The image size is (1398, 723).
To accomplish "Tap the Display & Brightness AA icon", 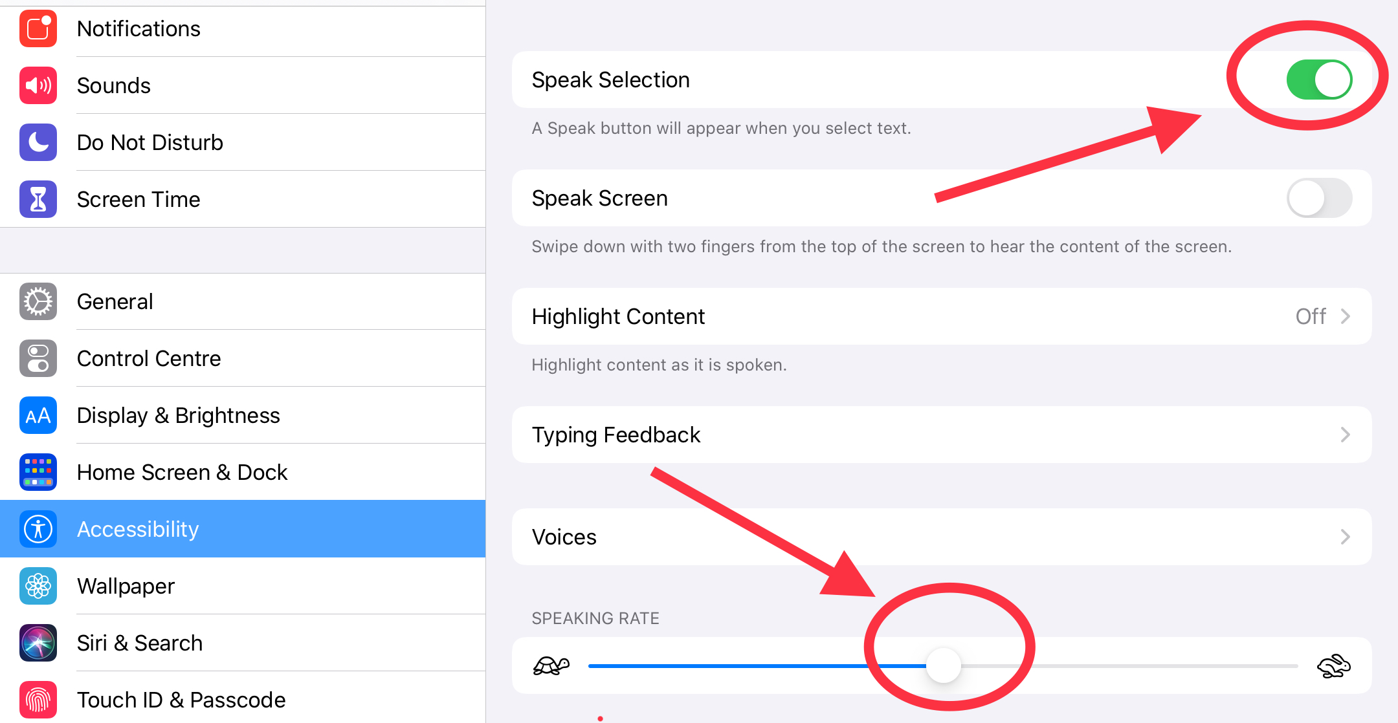I will click(38, 415).
